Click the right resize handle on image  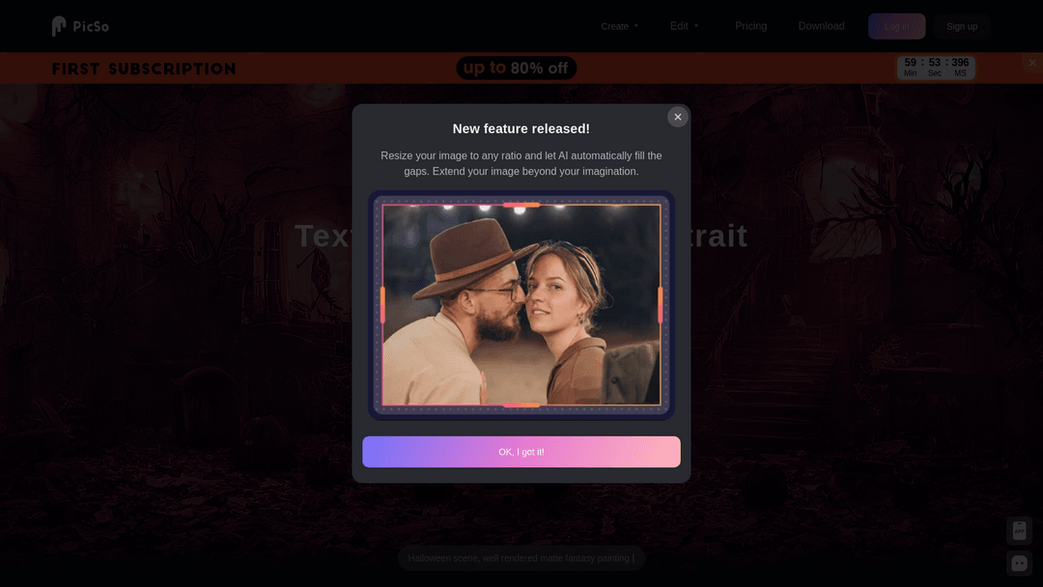pos(661,305)
